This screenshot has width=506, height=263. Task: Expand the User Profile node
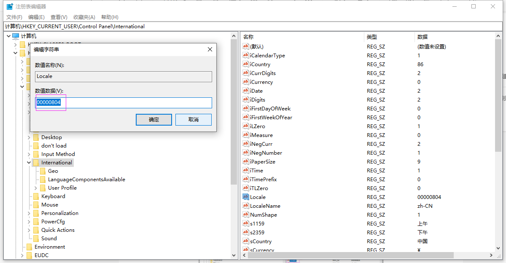(35, 188)
